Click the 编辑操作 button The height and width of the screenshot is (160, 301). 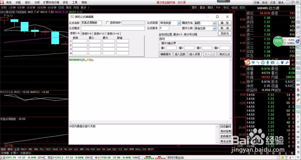pos(166,54)
